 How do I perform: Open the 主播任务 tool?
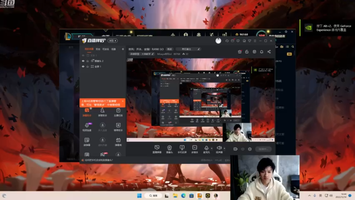[x=118, y=112]
